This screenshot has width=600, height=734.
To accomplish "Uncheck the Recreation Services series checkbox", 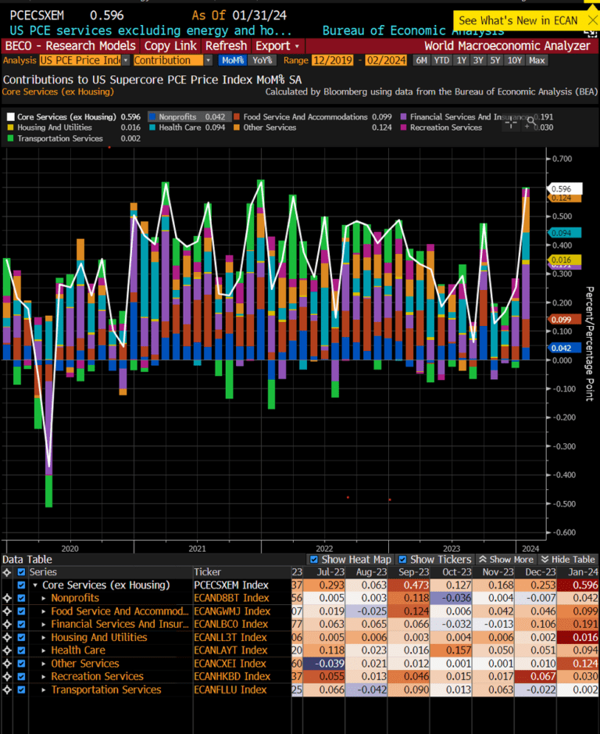I will (x=23, y=677).
